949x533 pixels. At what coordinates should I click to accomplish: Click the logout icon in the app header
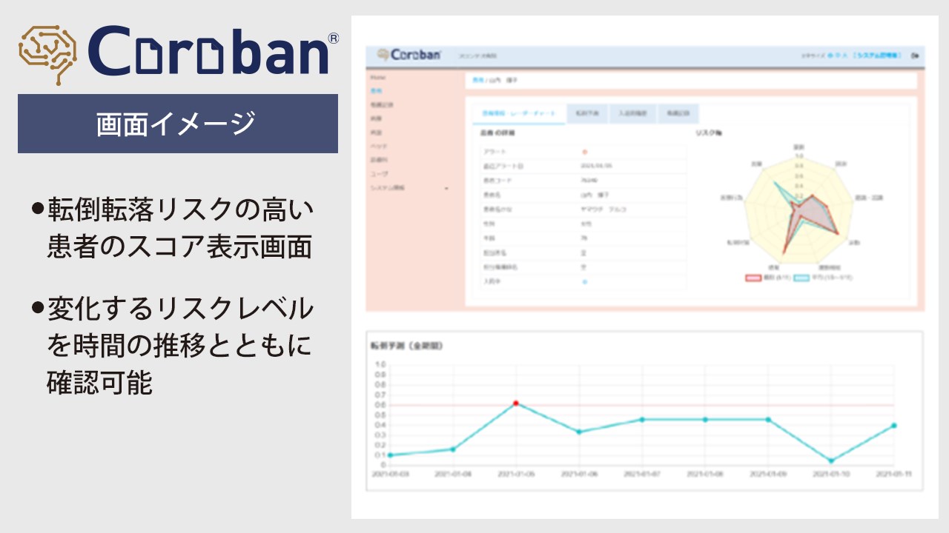point(915,56)
